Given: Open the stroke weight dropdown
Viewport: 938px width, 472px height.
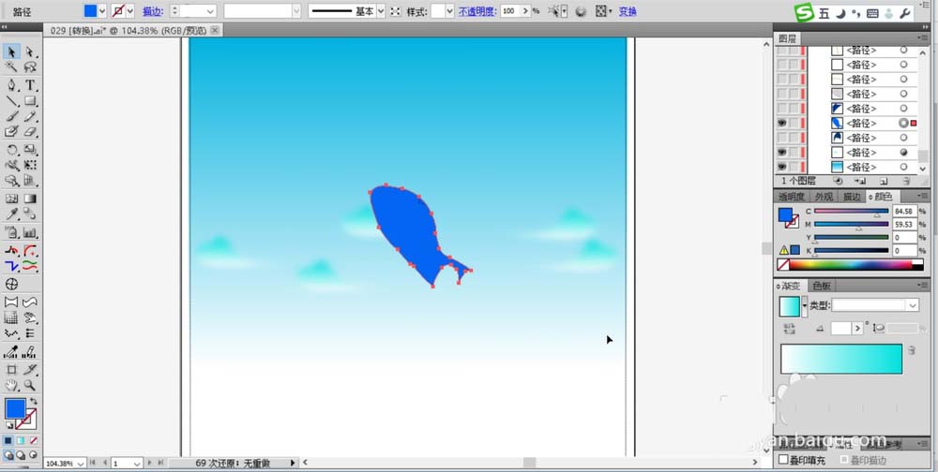Looking at the screenshot, I should [x=210, y=11].
